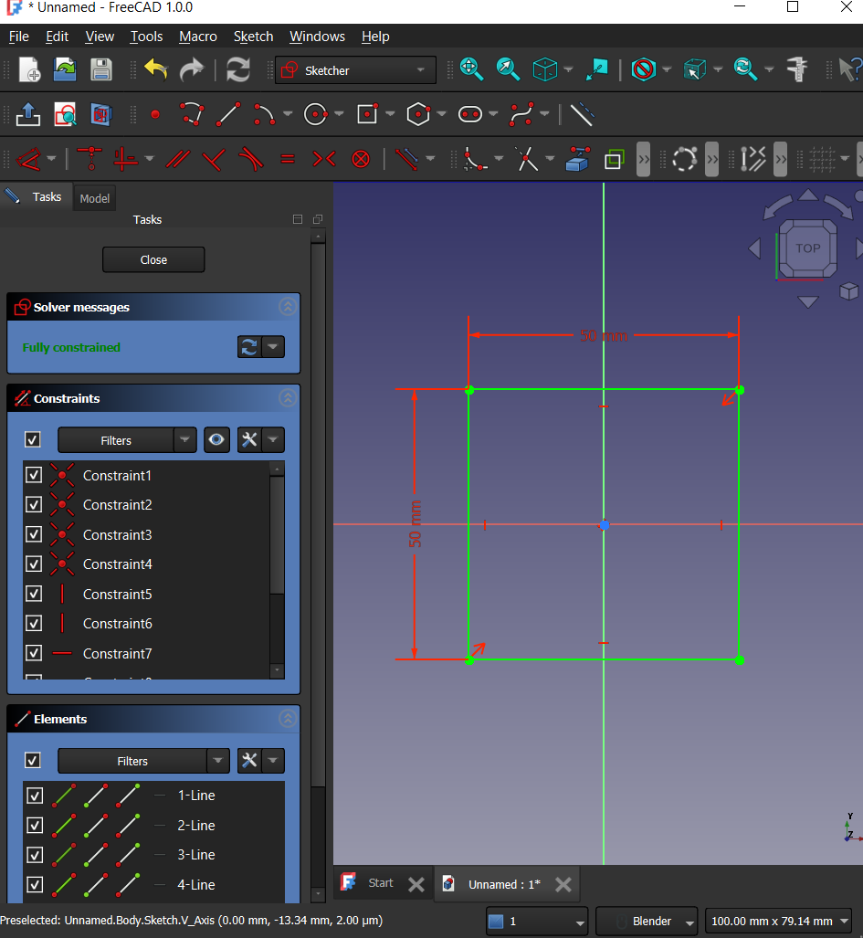Uncheck the Constraint3 checkbox
The image size is (863, 938).
[x=34, y=534]
